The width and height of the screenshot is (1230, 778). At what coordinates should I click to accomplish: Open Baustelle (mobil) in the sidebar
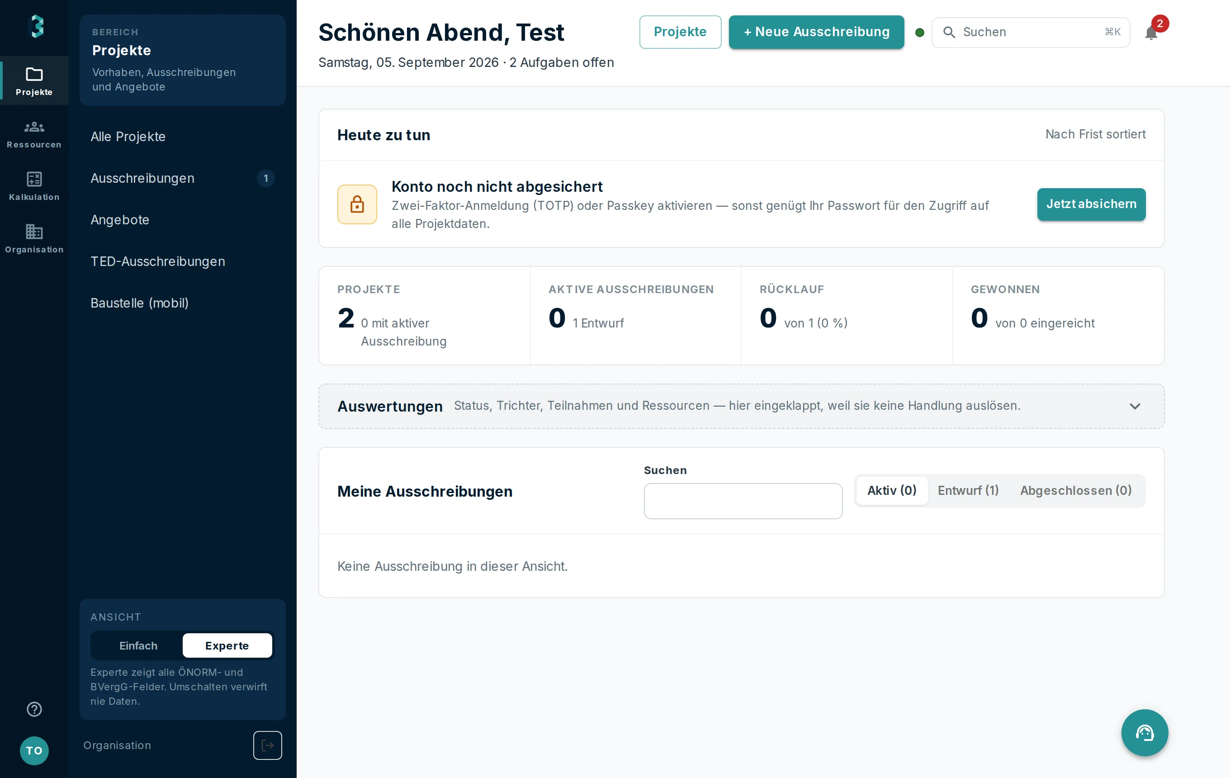click(182, 303)
